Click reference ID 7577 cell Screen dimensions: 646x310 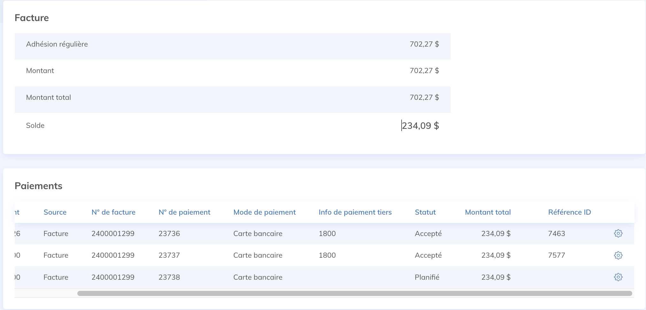click(557, 255)
